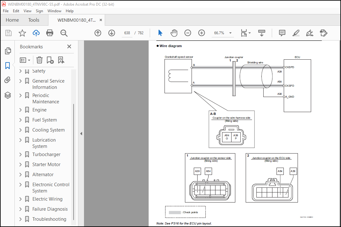
Task: Open the Sign document tool
Action: pos(310,33)
